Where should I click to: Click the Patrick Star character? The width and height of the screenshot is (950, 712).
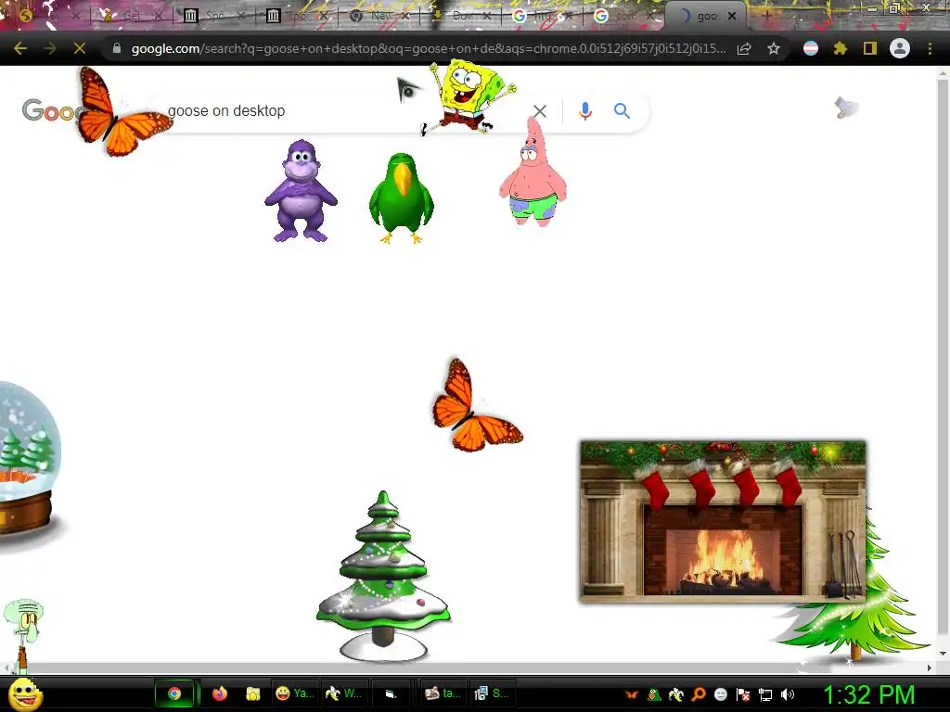(x=533, y=172)
